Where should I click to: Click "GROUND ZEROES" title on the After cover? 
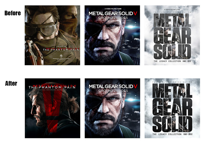point(113,91)
